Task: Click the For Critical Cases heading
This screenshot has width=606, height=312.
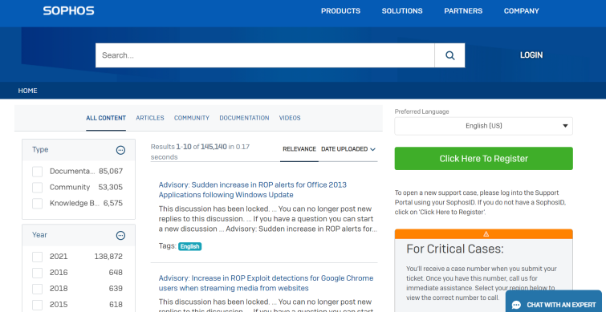Action: point(455,249)
